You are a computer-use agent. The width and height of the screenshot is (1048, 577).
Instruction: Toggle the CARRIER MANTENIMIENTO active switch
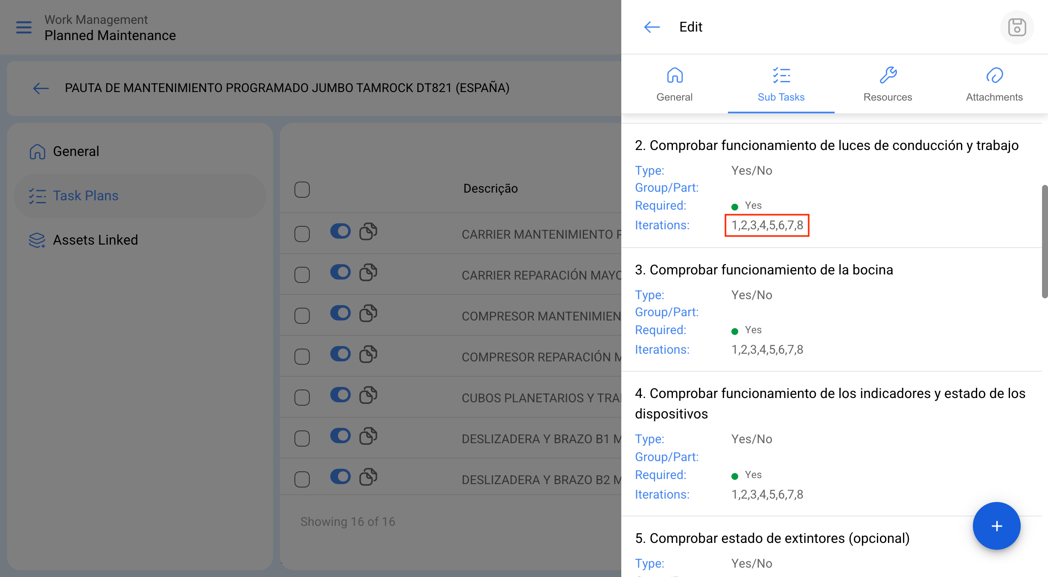[x=340, y=231]
